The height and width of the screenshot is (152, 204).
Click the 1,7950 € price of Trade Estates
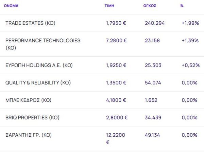[x=116, y=23]
